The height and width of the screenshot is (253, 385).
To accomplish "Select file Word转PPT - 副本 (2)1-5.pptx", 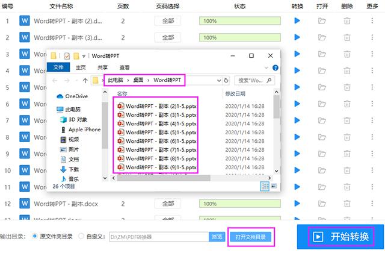I will [157, 106].
